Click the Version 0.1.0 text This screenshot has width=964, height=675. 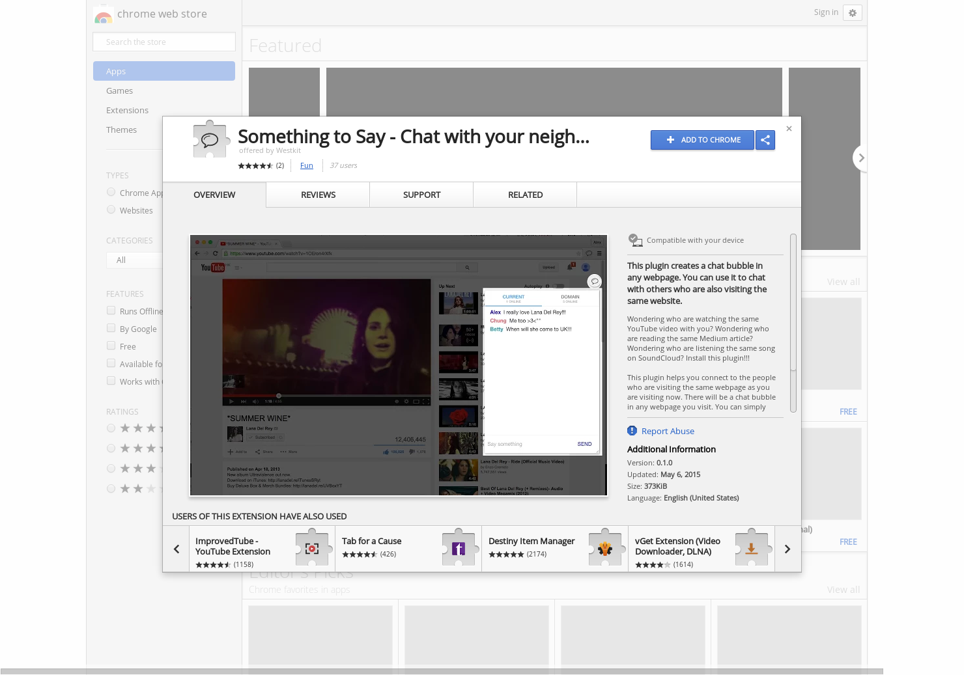tap(649, 463)
